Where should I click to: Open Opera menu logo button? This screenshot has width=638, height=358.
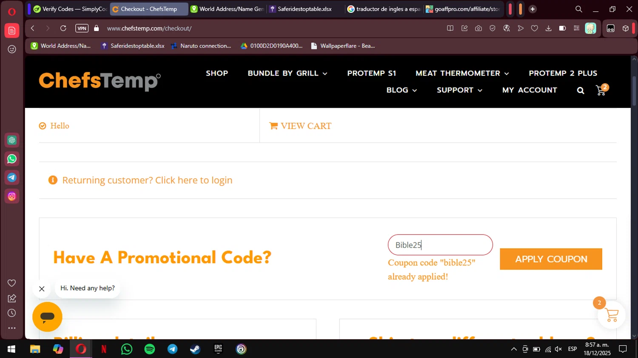[11, 11]
